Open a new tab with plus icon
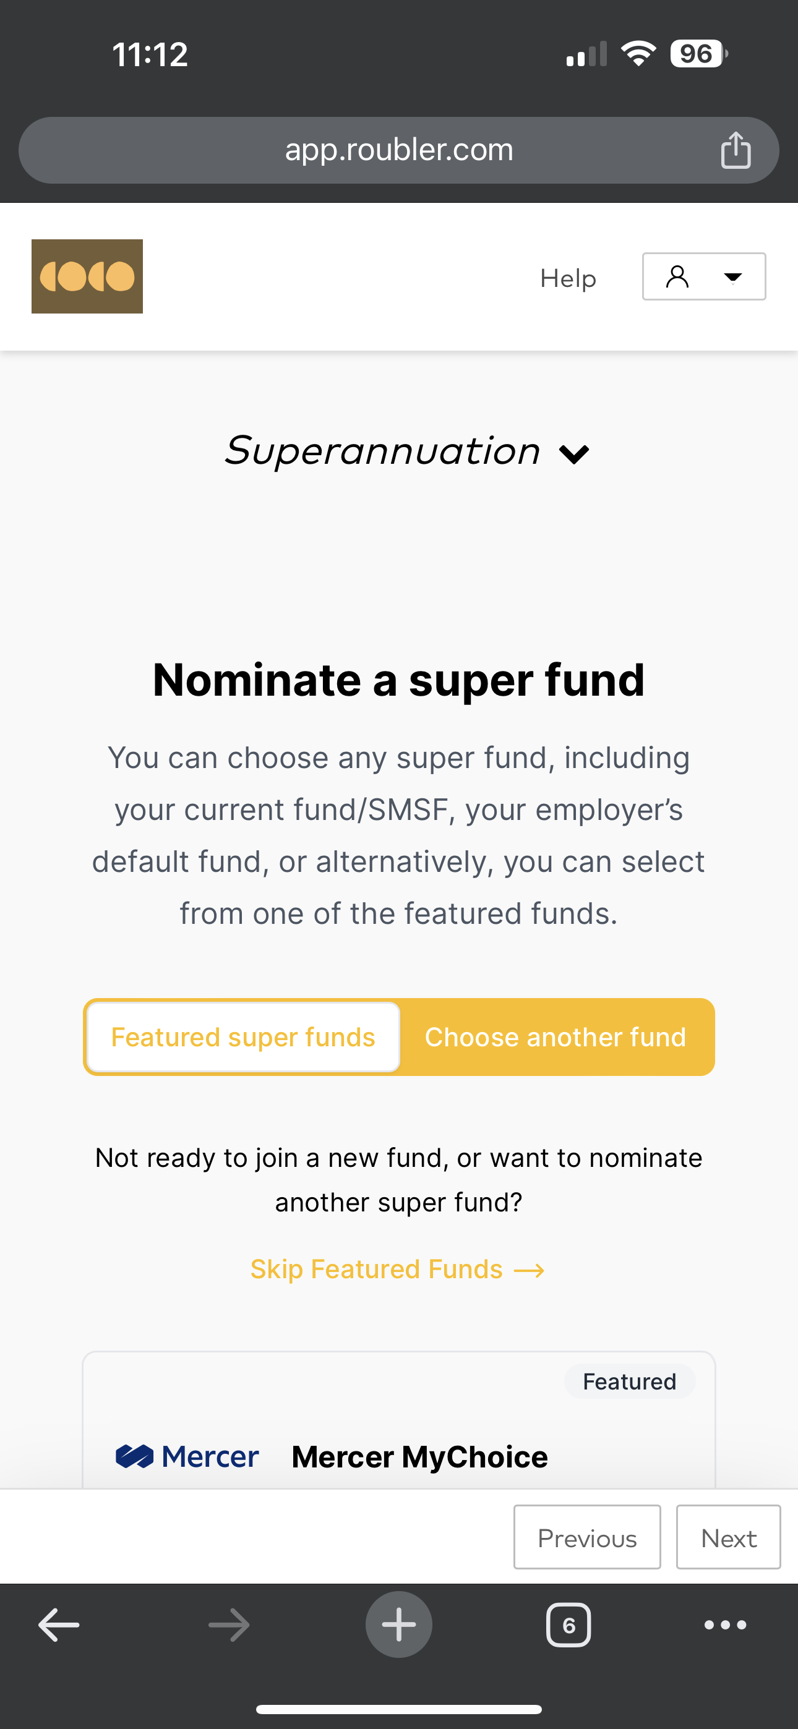This screenshot has width=798, height=1729. click(x=399, y=1625)
